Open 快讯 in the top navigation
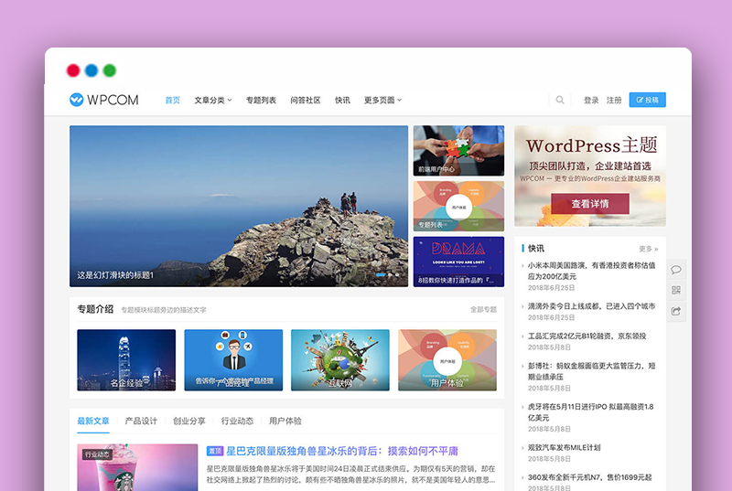The width and height of the screenshot is (732, 491). 342,100
